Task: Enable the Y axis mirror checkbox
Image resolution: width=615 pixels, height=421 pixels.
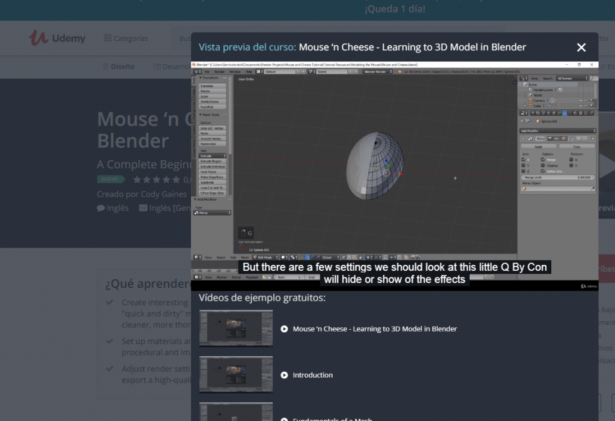Action: (524, 165)
